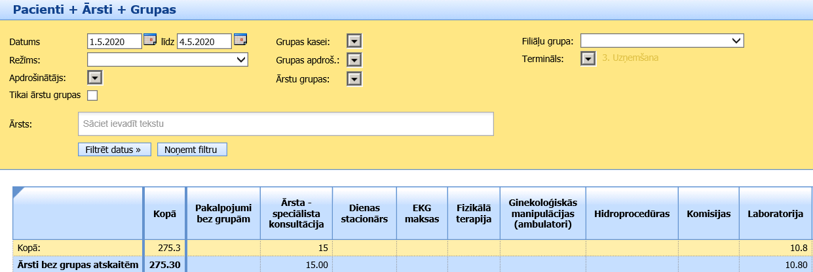This screenshot has height=272, width=813.
Task: Click the table corner triangle marker
Action: tap(18, 191)
